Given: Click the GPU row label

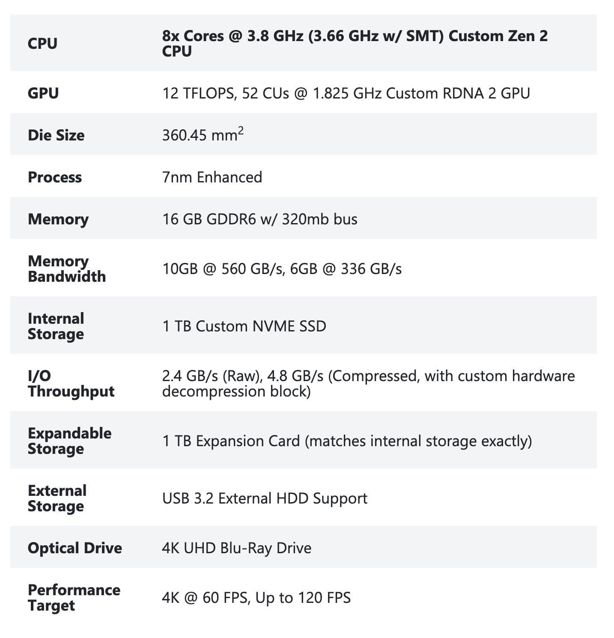Looking at the screenshot, I should click(x=43, y=93).
